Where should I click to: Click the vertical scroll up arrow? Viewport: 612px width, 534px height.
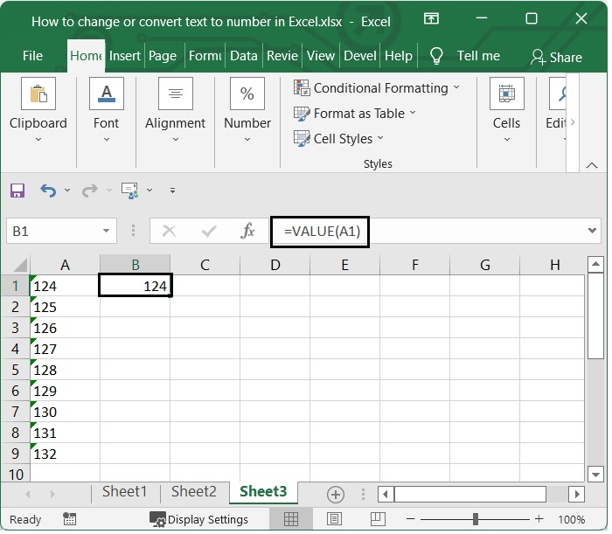pyautogui.click(x=595, y=265)
